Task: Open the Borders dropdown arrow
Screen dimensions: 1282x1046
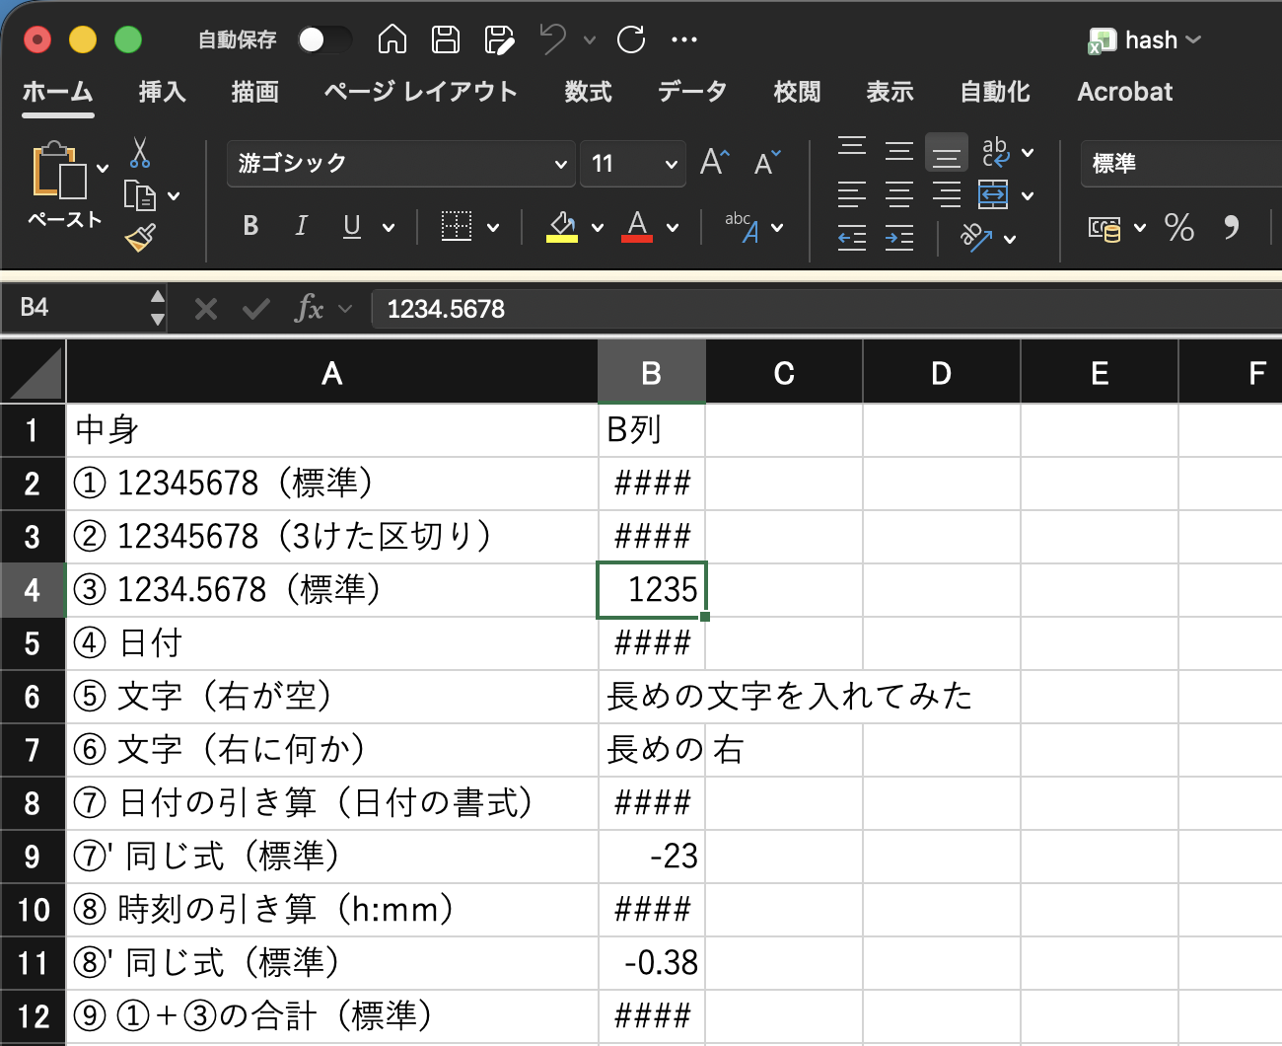Action: pyautogui.click(x=493, y=228)
